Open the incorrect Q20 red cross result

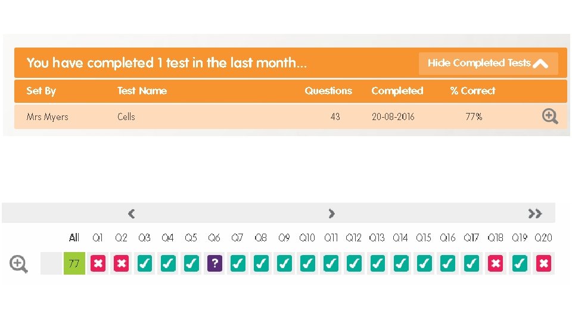(x=543, y=263)
